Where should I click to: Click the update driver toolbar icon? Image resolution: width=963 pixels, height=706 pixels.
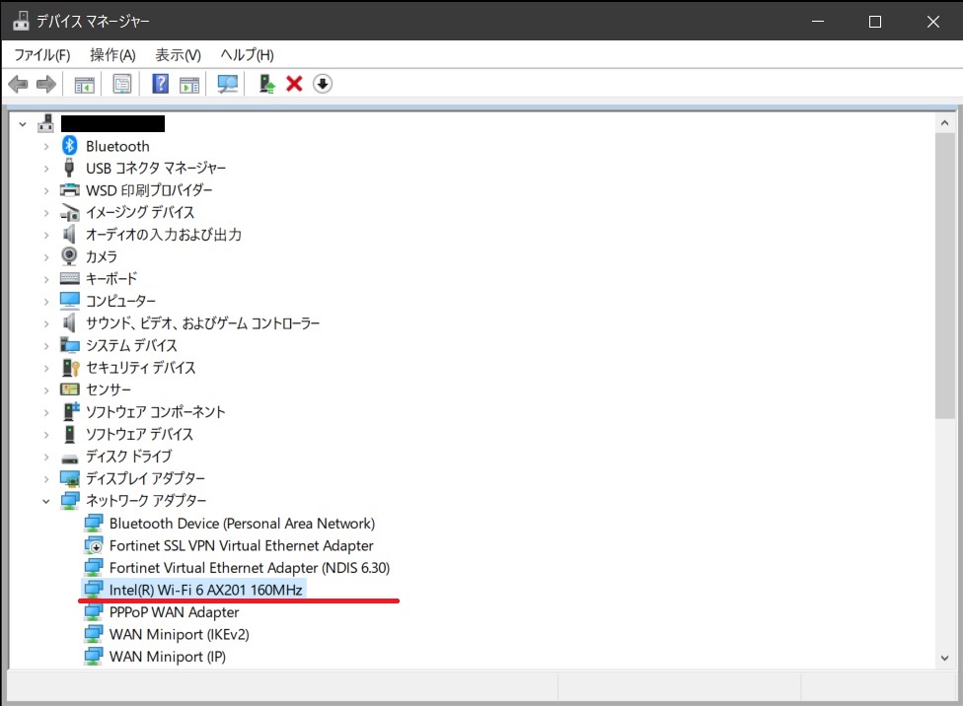pyautogui.click(x=266, y=85)
